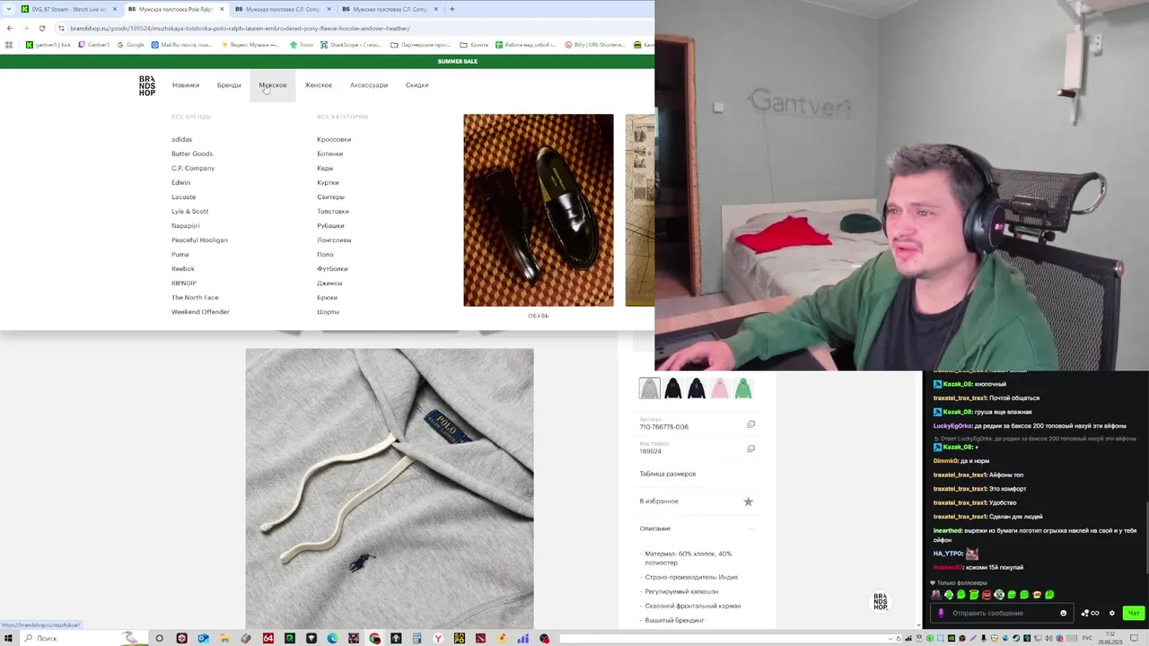Copy the article number 710-766778-006
Image resolution: width=1149 pixels, height=646 pixels.
(751, 424)
